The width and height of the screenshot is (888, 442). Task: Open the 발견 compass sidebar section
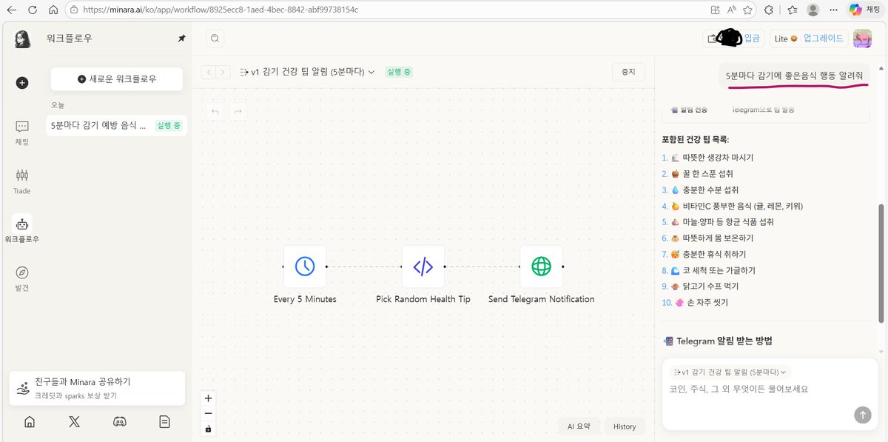pos(22,278)
